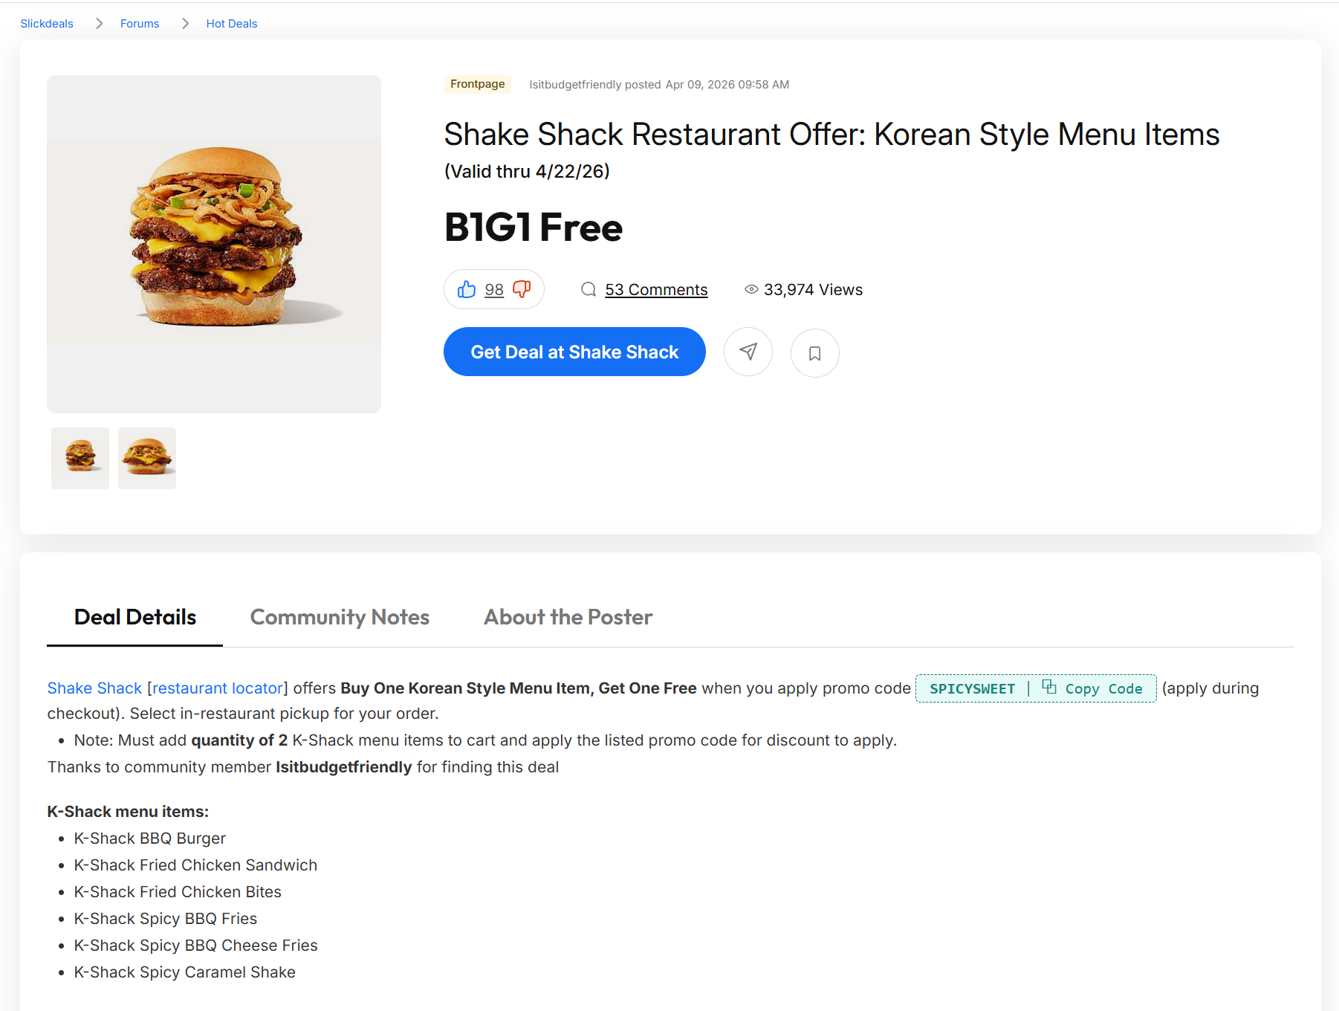Open the 53 Comments link
Viewport: 1339px width, 1011px height.
[x=656, y=290]
